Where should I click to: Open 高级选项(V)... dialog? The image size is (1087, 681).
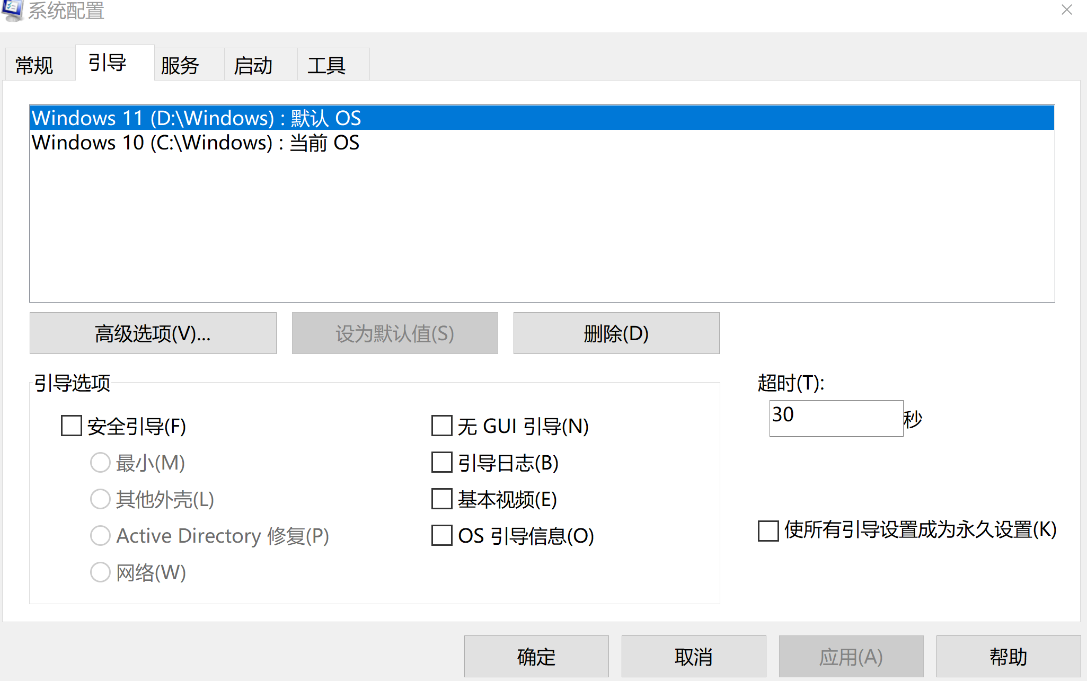point(153,333)
